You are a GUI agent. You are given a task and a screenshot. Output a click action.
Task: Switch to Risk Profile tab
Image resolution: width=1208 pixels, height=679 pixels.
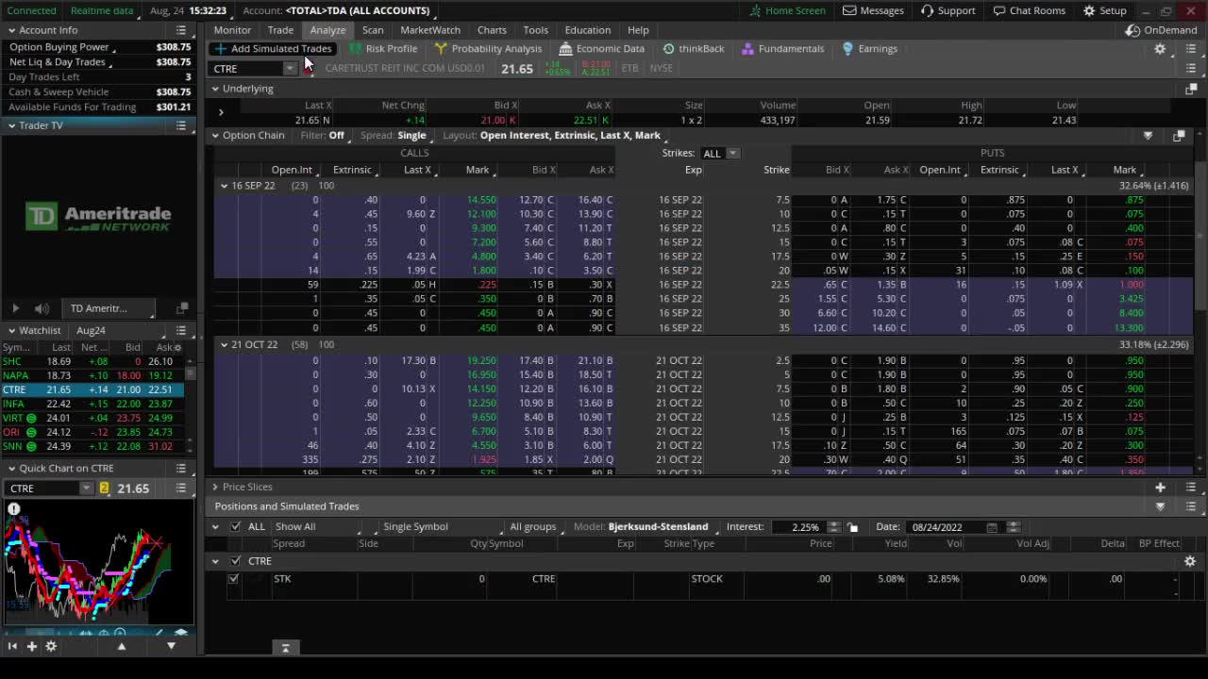point(382,48)
